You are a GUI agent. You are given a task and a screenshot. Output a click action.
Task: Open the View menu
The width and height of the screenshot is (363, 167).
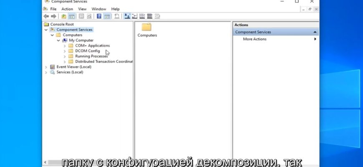tap(82, 9)
